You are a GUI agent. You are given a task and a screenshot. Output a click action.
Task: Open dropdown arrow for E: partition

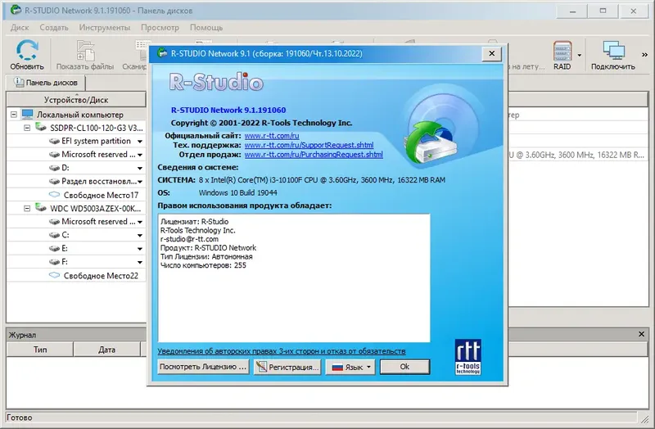tap(140, 249)
